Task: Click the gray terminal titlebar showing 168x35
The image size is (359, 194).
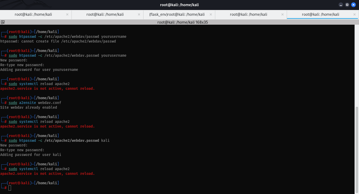Action: [182, 22]
